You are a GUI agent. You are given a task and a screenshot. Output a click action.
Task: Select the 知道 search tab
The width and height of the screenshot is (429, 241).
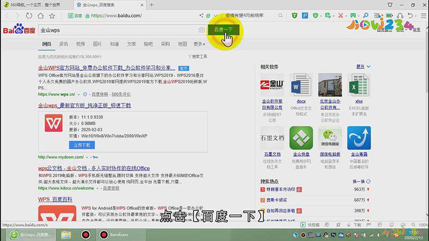point(114,44)
